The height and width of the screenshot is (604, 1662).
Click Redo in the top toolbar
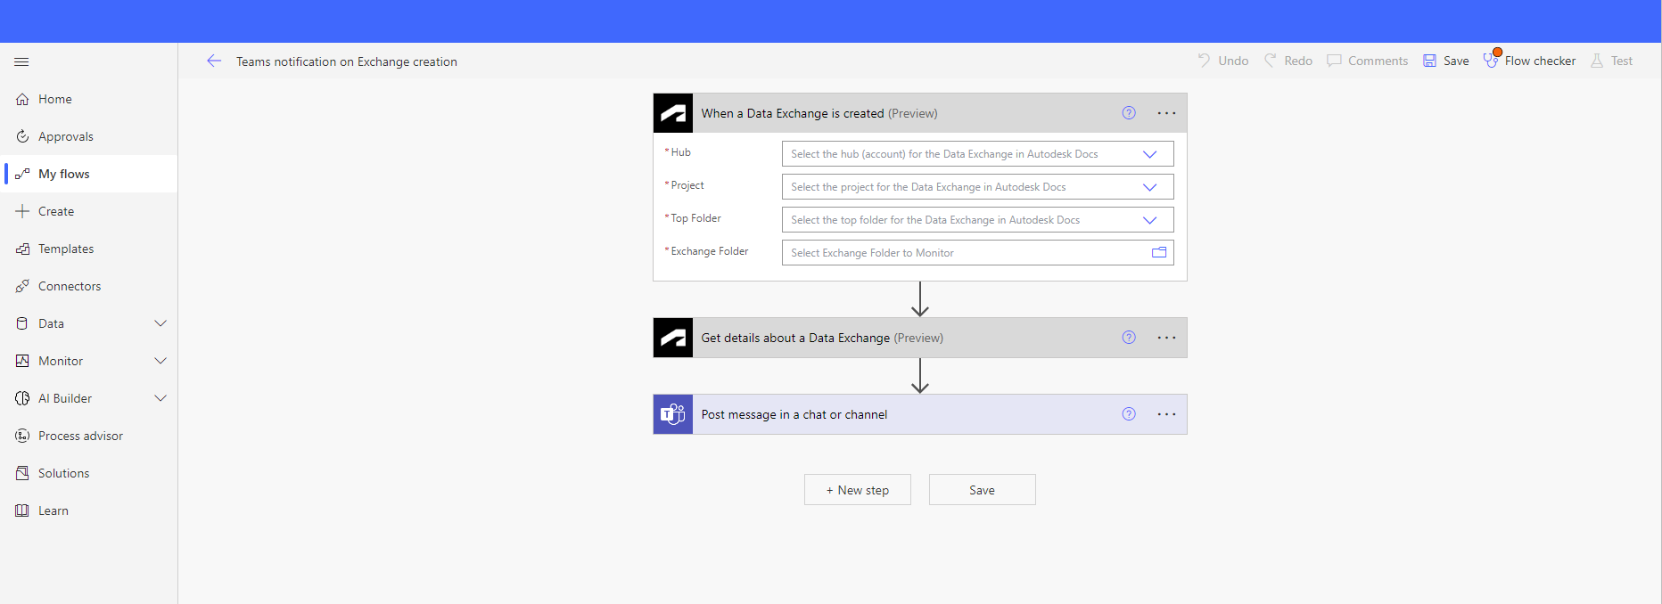(1288, 61)
